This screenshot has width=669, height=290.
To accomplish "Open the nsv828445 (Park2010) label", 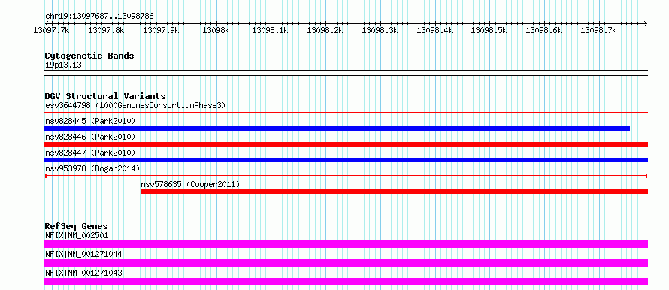I will pos(90,122).
